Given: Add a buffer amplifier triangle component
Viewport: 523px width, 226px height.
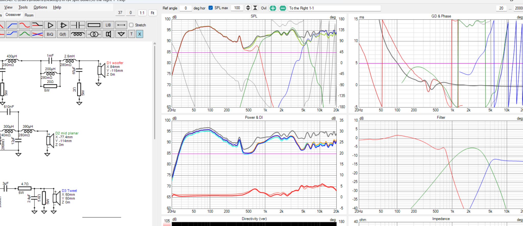Looking at the screenshot, I should coord(50,25).
